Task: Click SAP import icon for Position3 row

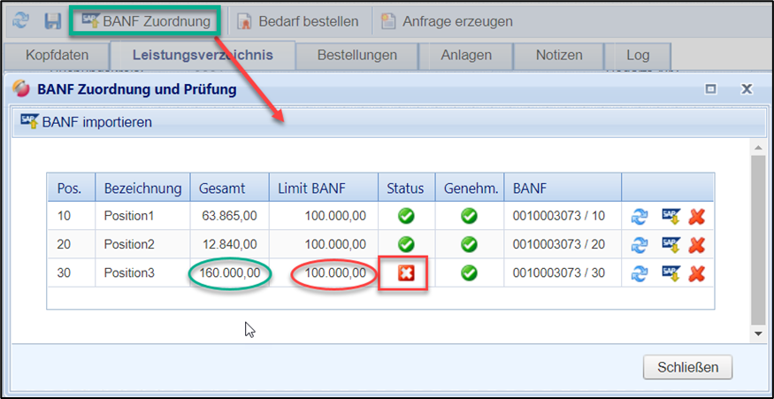Action: pos(671,274)
